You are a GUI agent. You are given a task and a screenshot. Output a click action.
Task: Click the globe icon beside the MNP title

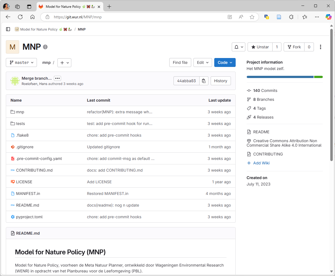point(45,47)
